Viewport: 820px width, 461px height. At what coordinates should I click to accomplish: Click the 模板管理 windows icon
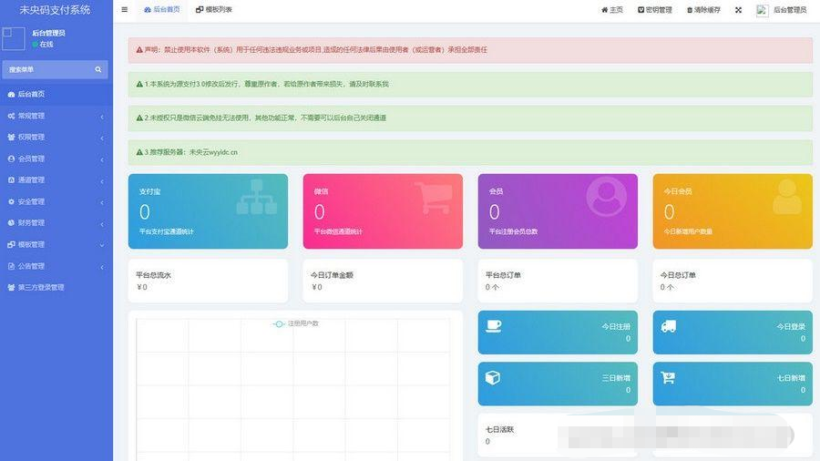coord(11,244)
